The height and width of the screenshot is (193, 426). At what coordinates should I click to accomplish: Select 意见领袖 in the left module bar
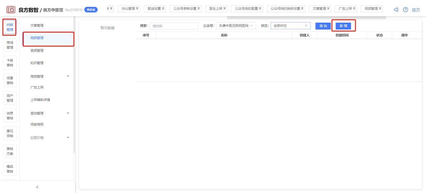(x=10, y=133)
